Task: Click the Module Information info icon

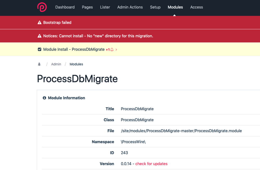Action: (x=44, y=98)
